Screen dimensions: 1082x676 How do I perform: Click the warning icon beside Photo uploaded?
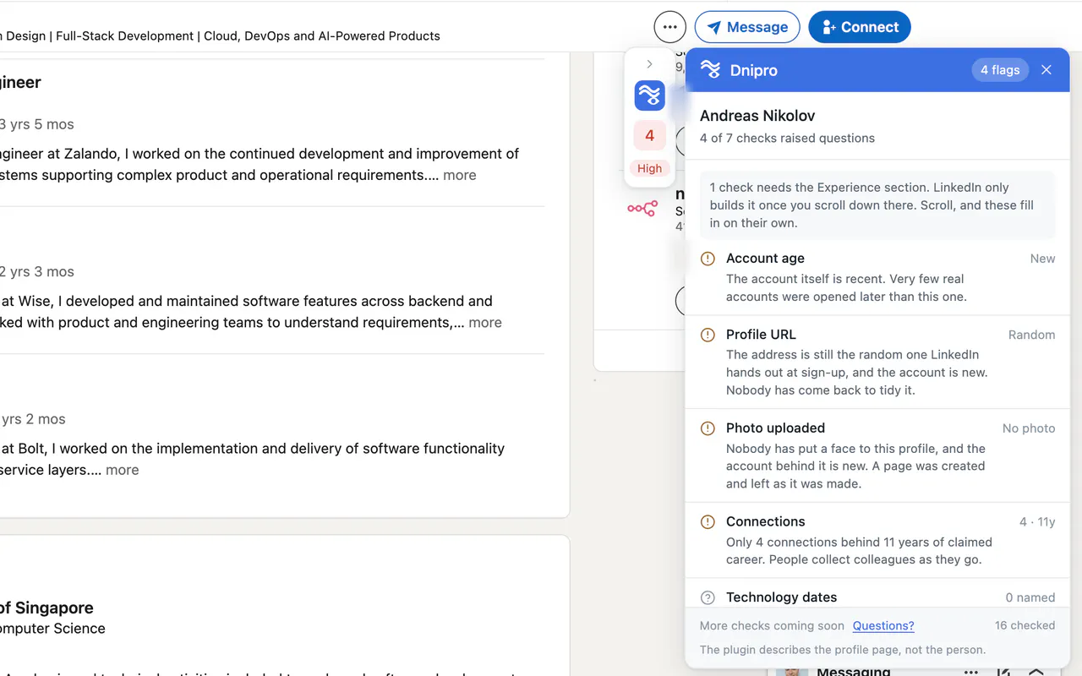tap(708, 428)
